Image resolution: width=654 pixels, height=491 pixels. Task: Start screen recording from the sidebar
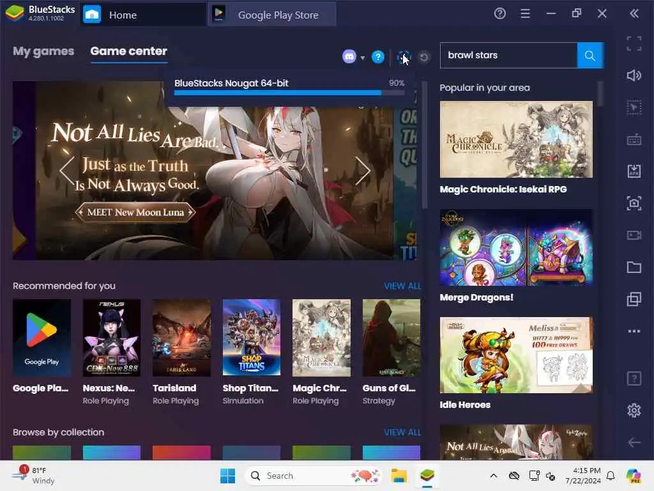634,235
